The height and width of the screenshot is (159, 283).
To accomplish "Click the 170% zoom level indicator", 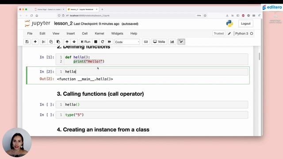I will tap(199, 16).
